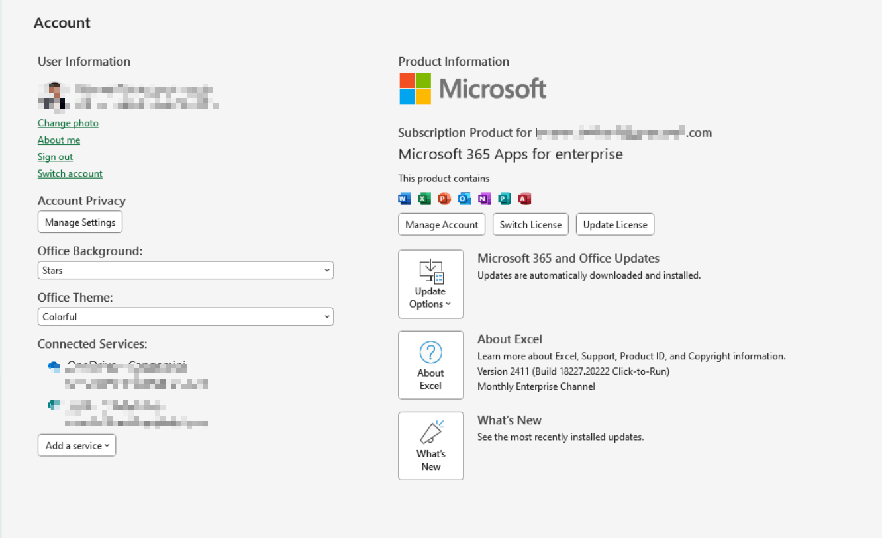Click Microsoft 365 and Office Updates heading
Image resolution: width=882 pixels, height=538 pixels.
pyautogui.click(x=569, y=259)
